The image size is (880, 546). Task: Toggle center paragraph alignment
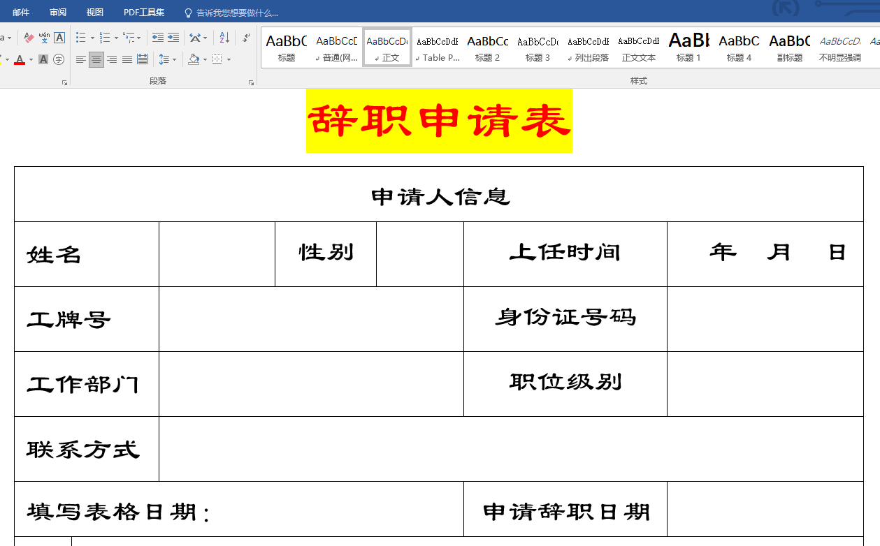97,60
